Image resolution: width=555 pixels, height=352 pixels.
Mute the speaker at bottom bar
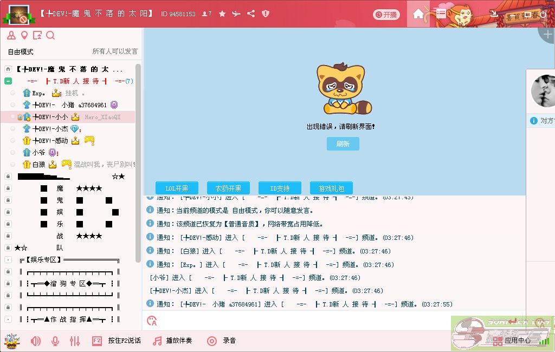pos(36,341)
